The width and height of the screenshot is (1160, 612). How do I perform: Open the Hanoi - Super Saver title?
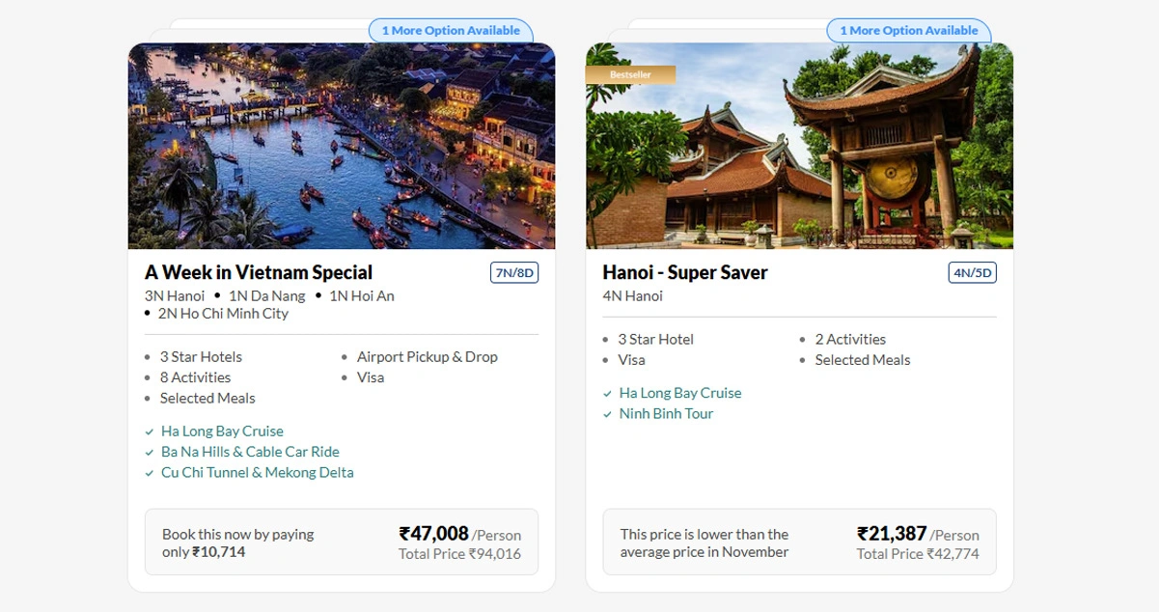[685, 272]
